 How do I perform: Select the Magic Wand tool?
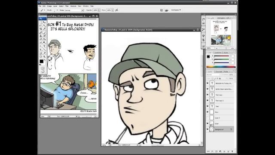point(44,25)
